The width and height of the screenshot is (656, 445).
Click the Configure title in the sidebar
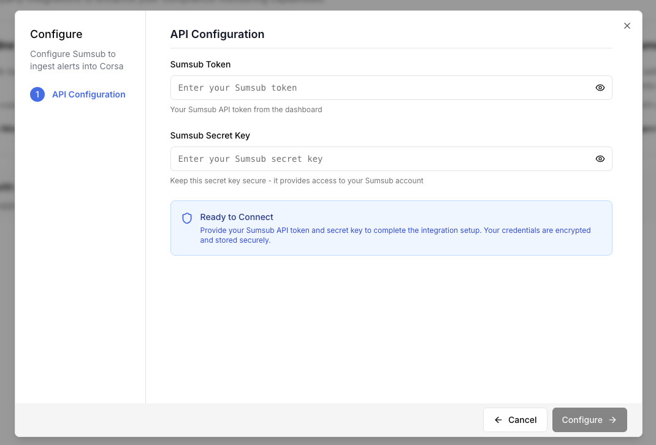click(x=56, y=34)
